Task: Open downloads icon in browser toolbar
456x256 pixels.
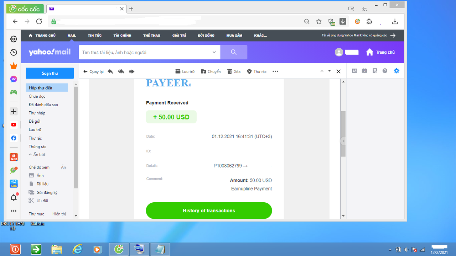Action: [395, 21]
